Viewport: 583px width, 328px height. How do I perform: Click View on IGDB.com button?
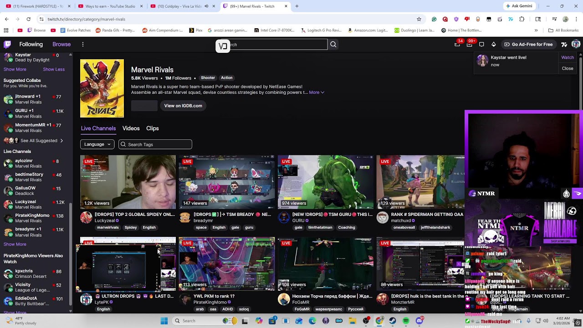point(183,106)
